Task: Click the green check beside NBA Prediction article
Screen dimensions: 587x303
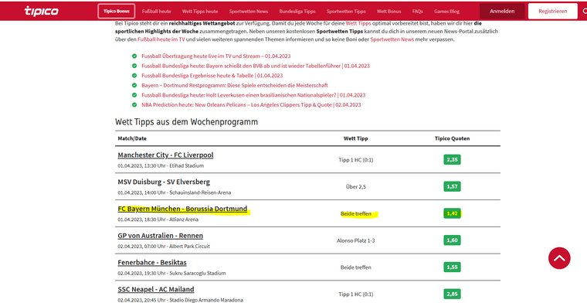Action: (134, 105)
